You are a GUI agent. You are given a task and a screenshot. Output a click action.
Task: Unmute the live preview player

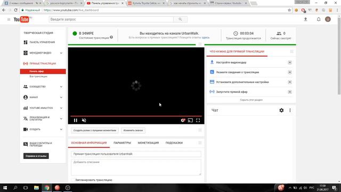point(84,121)
